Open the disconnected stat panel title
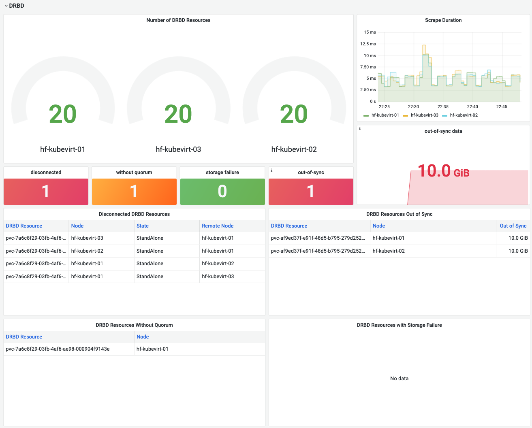Viewport: 532px width, 428px height. (46, 172)
